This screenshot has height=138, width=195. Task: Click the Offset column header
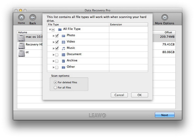tap(164, 32)
